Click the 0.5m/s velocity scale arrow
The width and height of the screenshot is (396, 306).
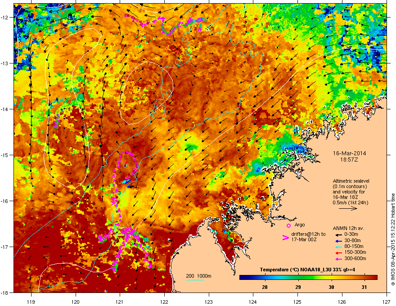click(348, 208)
